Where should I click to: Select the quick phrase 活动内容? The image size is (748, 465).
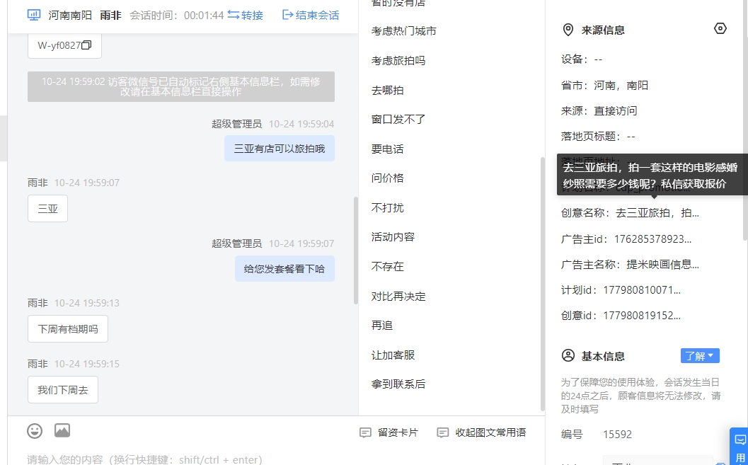click(x=393, y=236)
